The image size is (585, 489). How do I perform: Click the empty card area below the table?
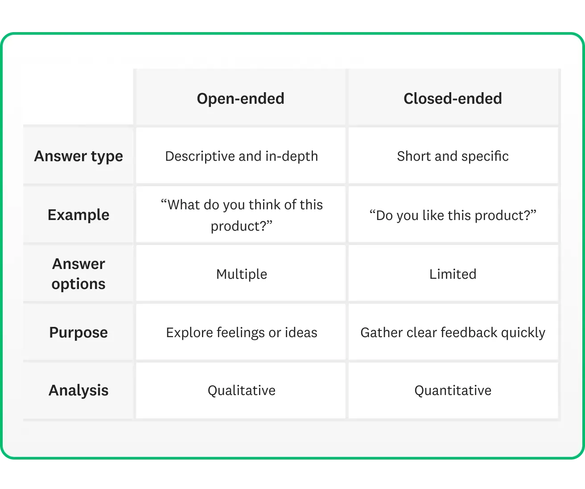[x=292, y=439]
